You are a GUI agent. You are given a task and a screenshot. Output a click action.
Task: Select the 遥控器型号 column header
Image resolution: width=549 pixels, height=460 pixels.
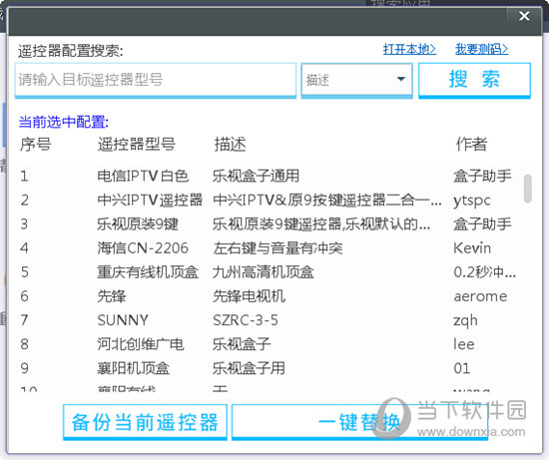(136, 145)
